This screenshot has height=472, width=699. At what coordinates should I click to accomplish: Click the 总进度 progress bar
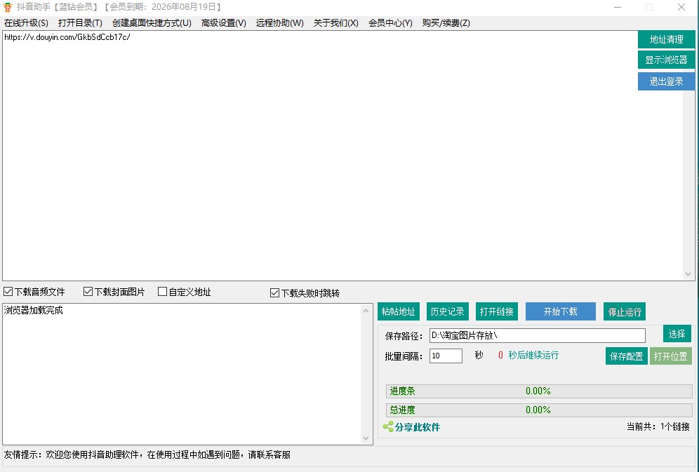539,410
